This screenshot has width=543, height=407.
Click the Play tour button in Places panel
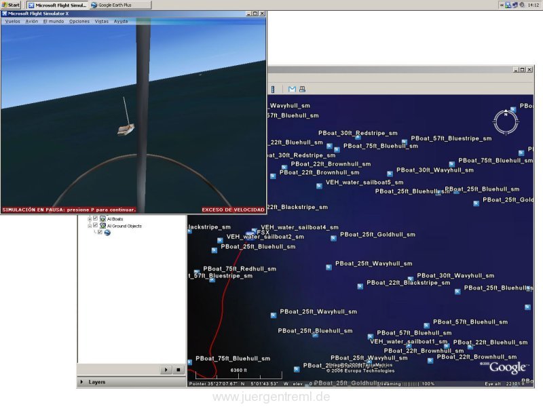(x=166, y=370)
